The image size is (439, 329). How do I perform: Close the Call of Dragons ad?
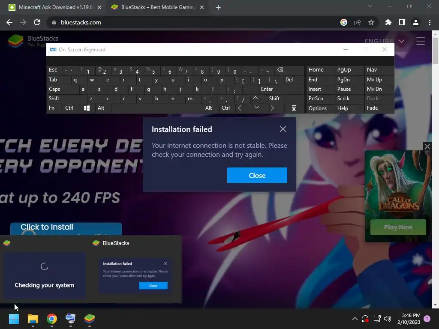click(x=427, y=147)
